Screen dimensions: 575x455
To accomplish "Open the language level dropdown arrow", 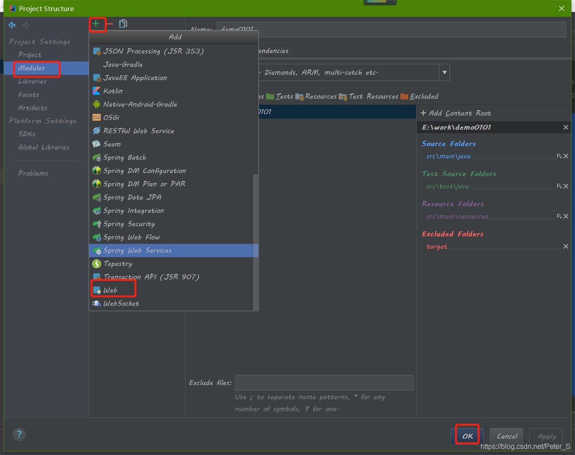I will (x=444, y=73).
